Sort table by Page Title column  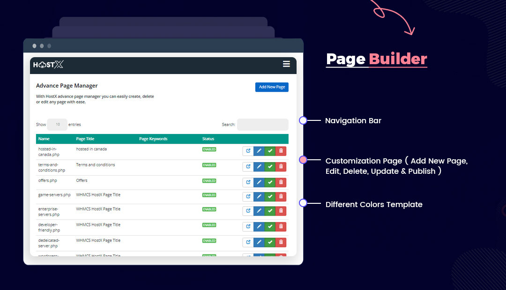(85, 139)
